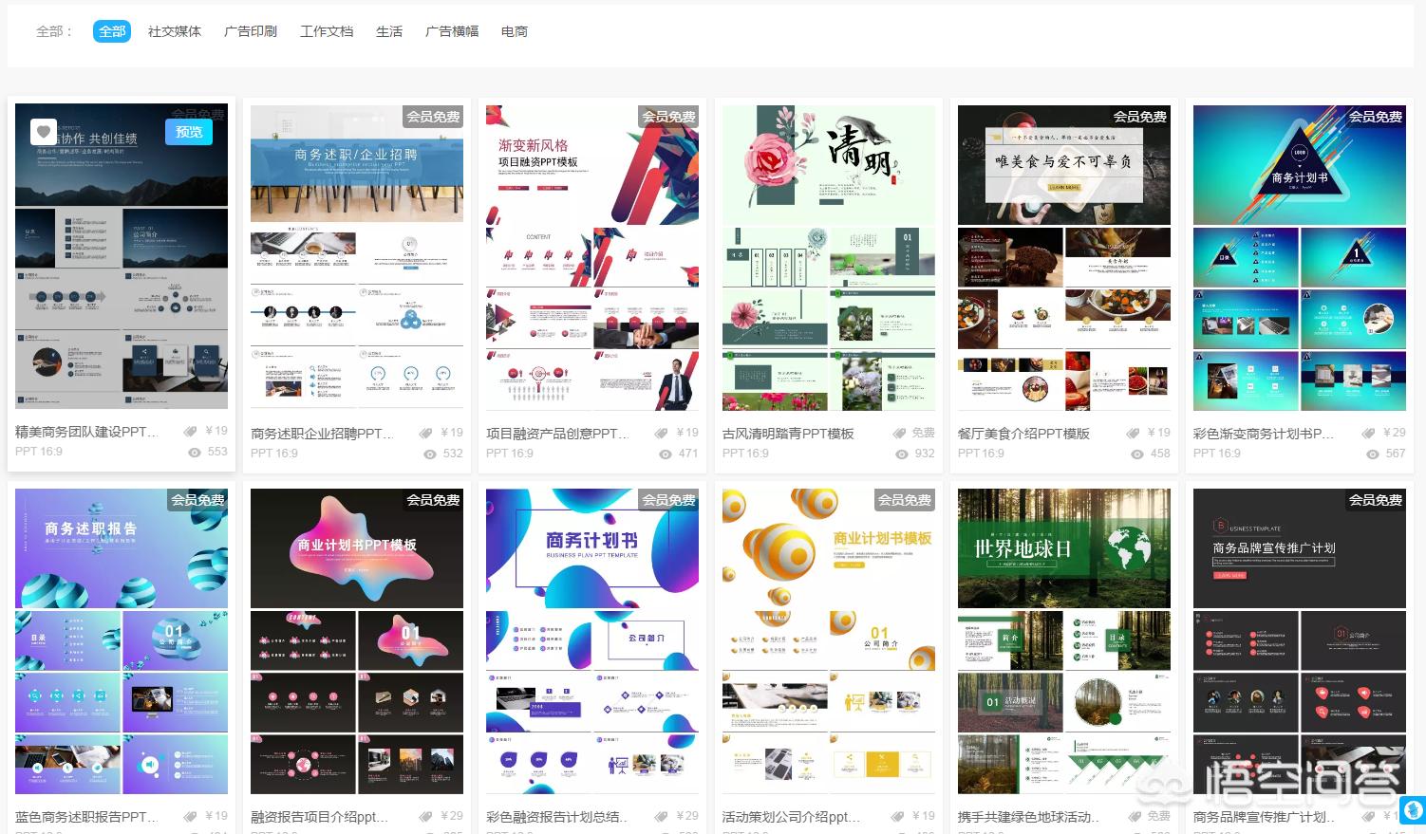Click title 彩色渐变商务计划书P…

[1264, 434]
